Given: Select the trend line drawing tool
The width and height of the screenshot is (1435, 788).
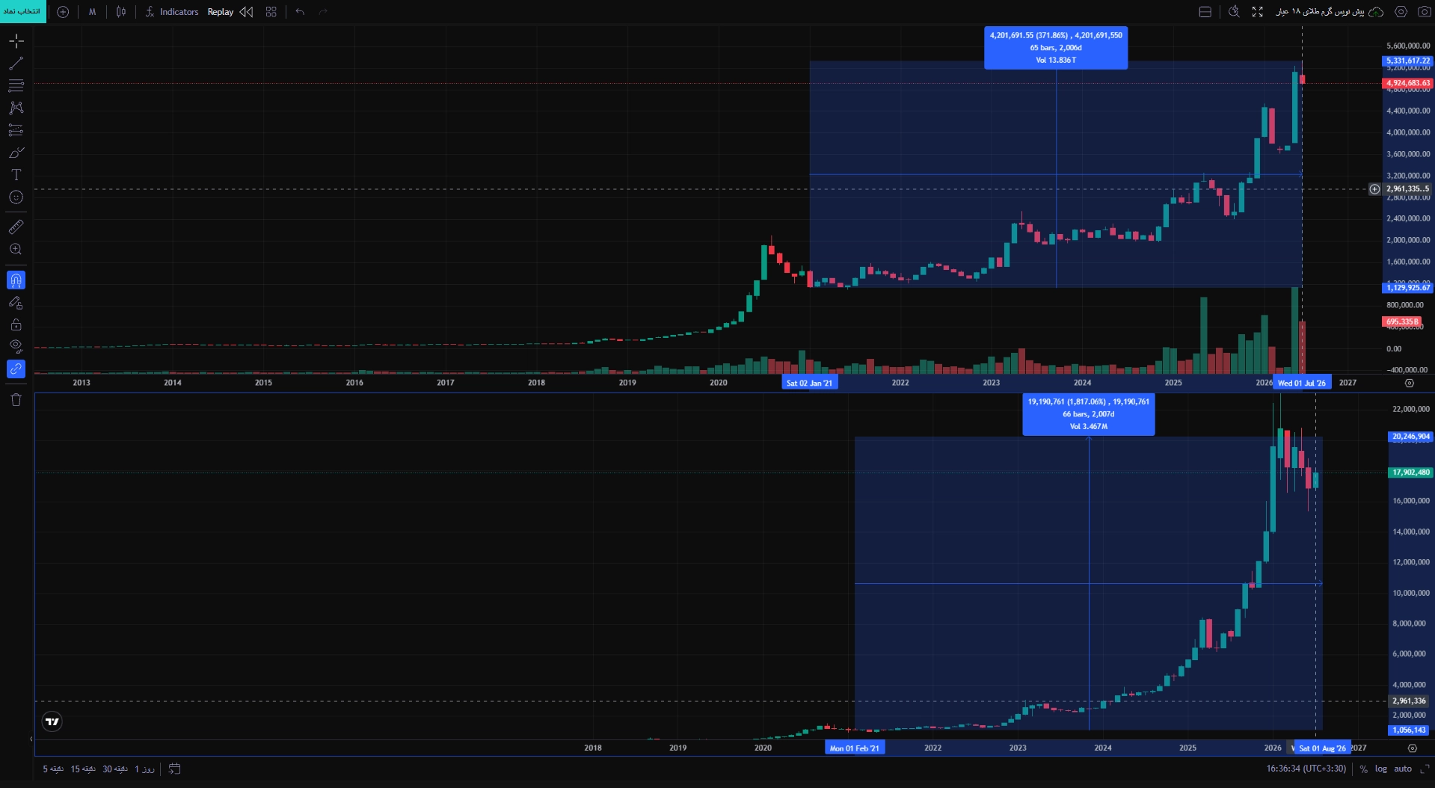Looking at the screenshot, I should 16,64.
